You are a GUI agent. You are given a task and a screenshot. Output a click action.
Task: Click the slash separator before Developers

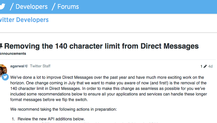tap(11, 6)
